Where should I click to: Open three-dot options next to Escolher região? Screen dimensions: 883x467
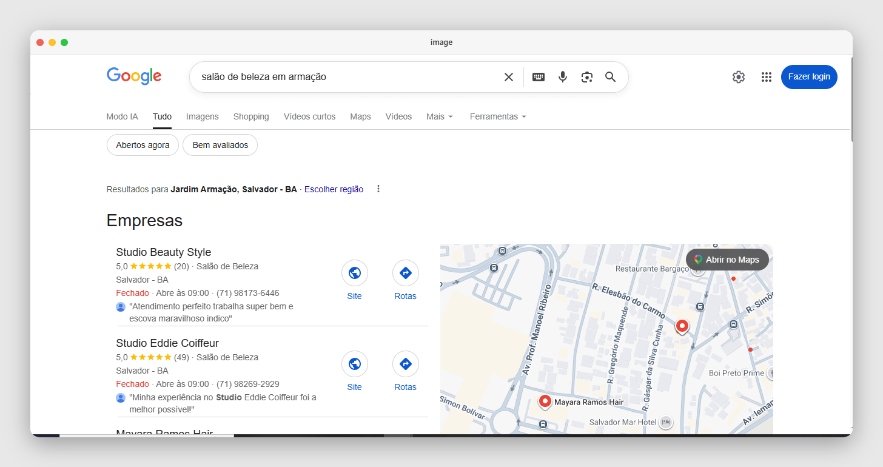point(378,189)
